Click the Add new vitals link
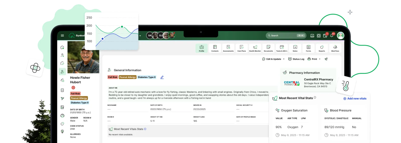This screenshot has height=143, width=401. click(x=355, y=98)
